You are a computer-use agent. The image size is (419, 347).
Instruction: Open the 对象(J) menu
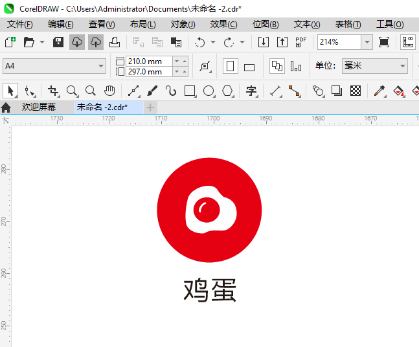(x=183, y=25)
